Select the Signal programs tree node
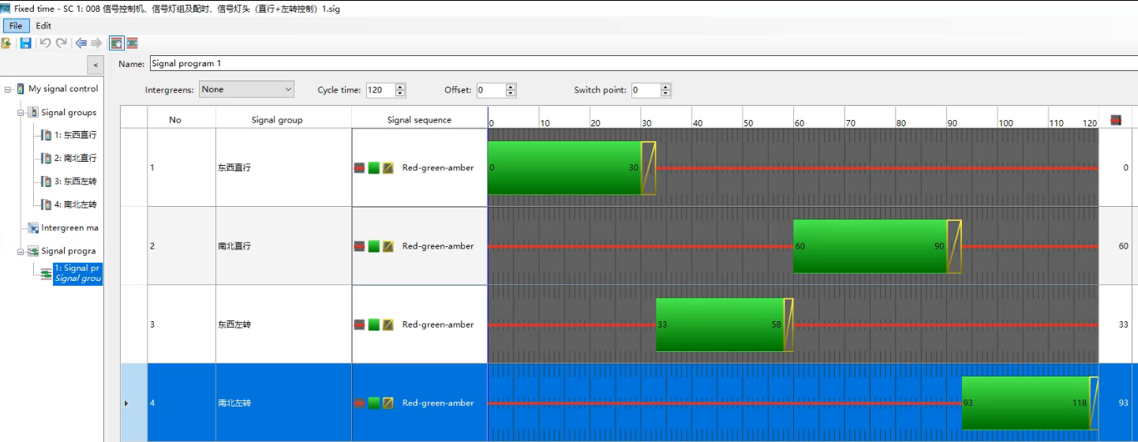The width and height of the screenshot is (1138, 442). click(68, 251)
